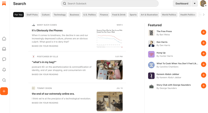Subscribe to Dan Harris plus icon
The image size is (208, 113).
point(204,43)
